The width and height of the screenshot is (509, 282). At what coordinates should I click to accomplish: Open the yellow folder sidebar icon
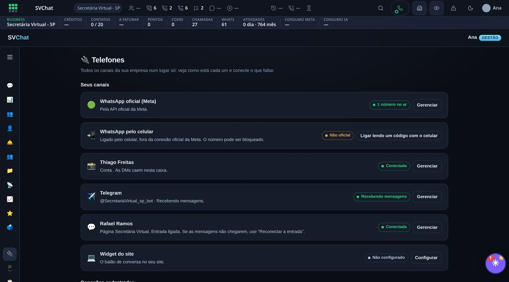(10, 171)
